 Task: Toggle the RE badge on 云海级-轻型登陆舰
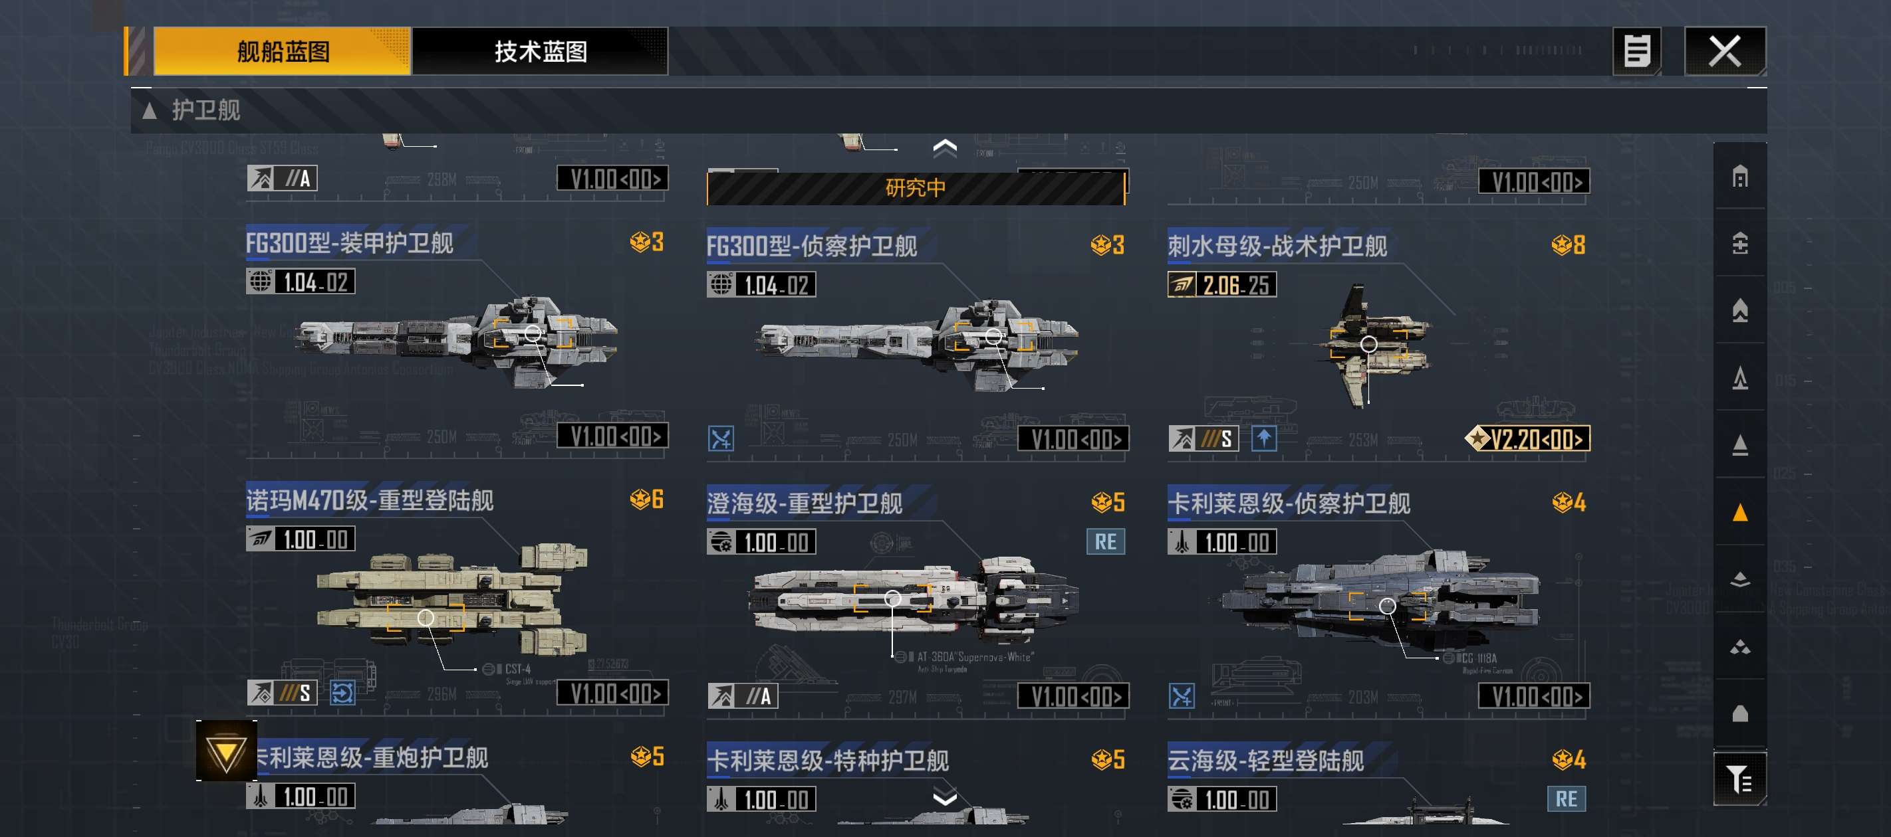coord(1566,799)
